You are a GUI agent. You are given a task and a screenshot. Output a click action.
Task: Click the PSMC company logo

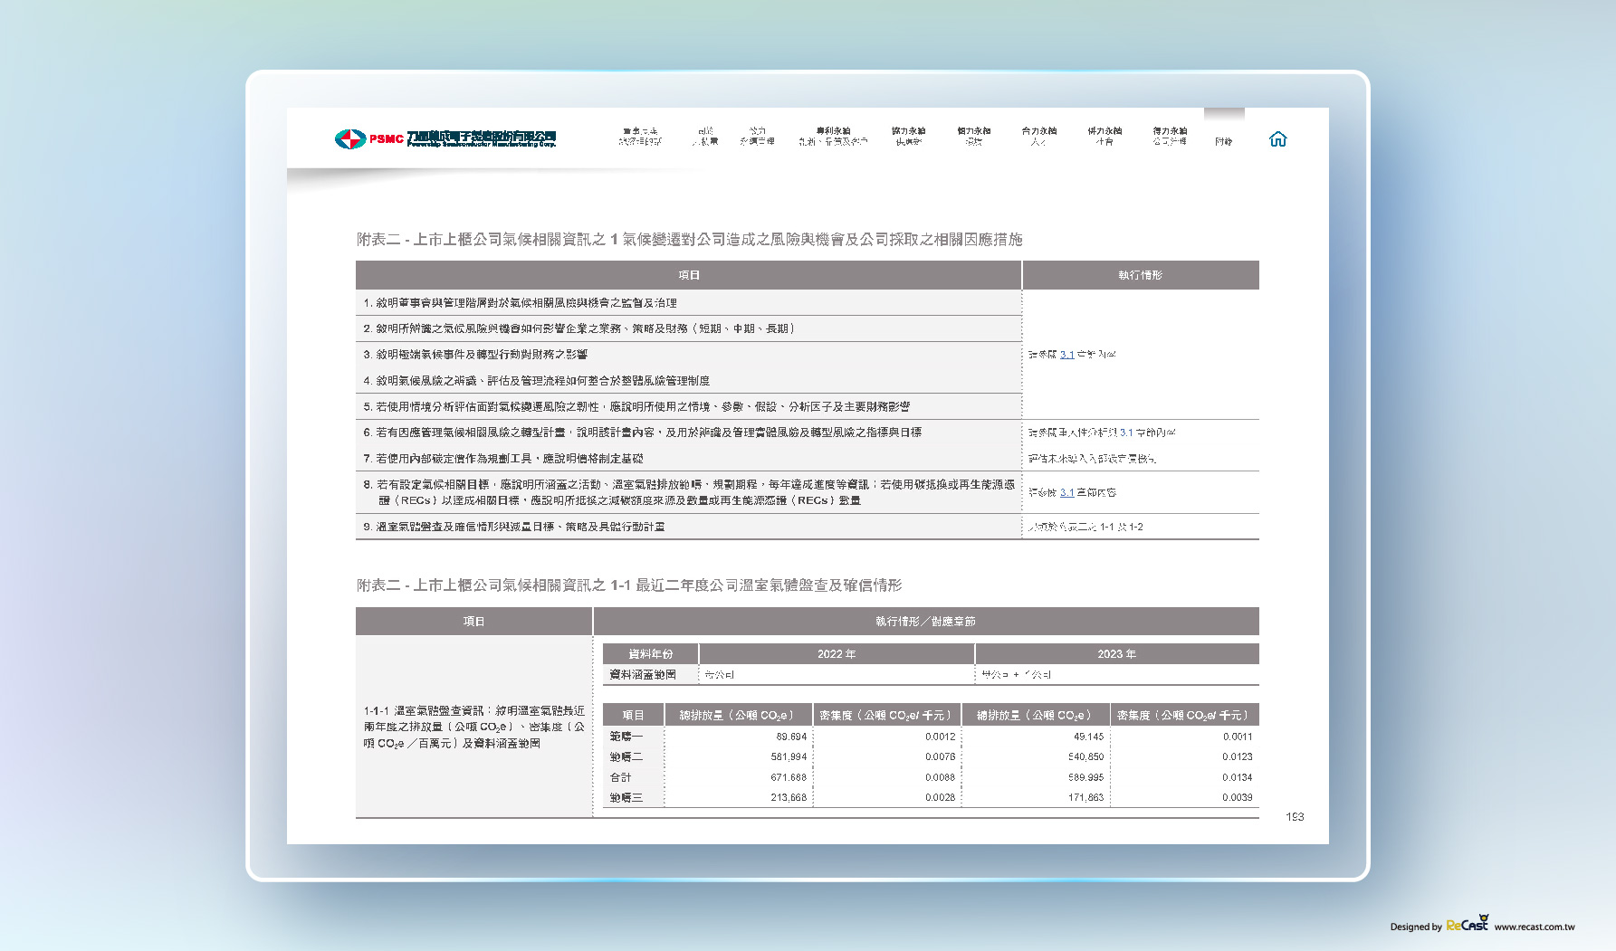445,138
